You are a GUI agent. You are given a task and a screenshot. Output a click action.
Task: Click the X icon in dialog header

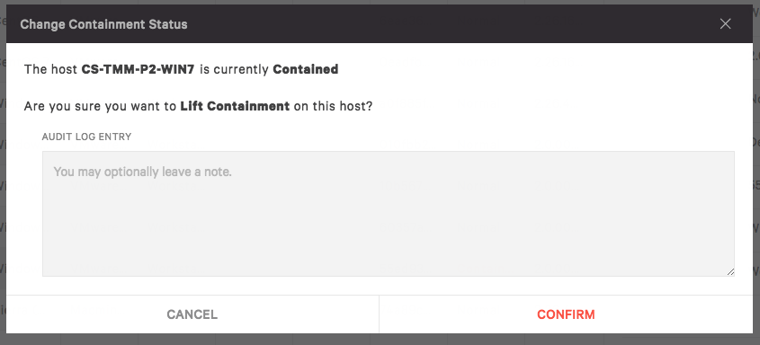pyautogui.click(x=725, y=23)
